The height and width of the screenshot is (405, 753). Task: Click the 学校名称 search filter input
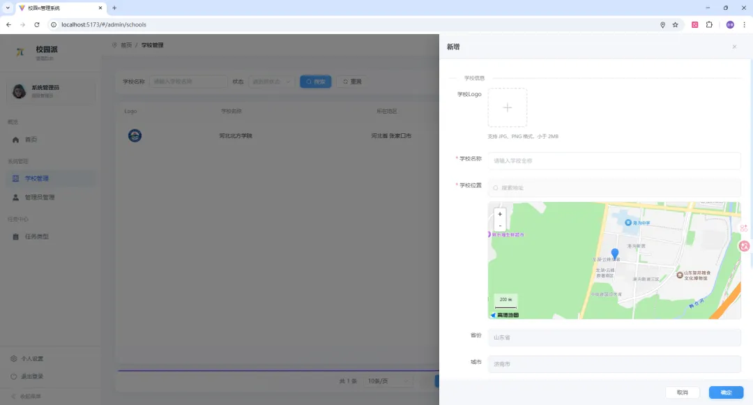(188, 82)
